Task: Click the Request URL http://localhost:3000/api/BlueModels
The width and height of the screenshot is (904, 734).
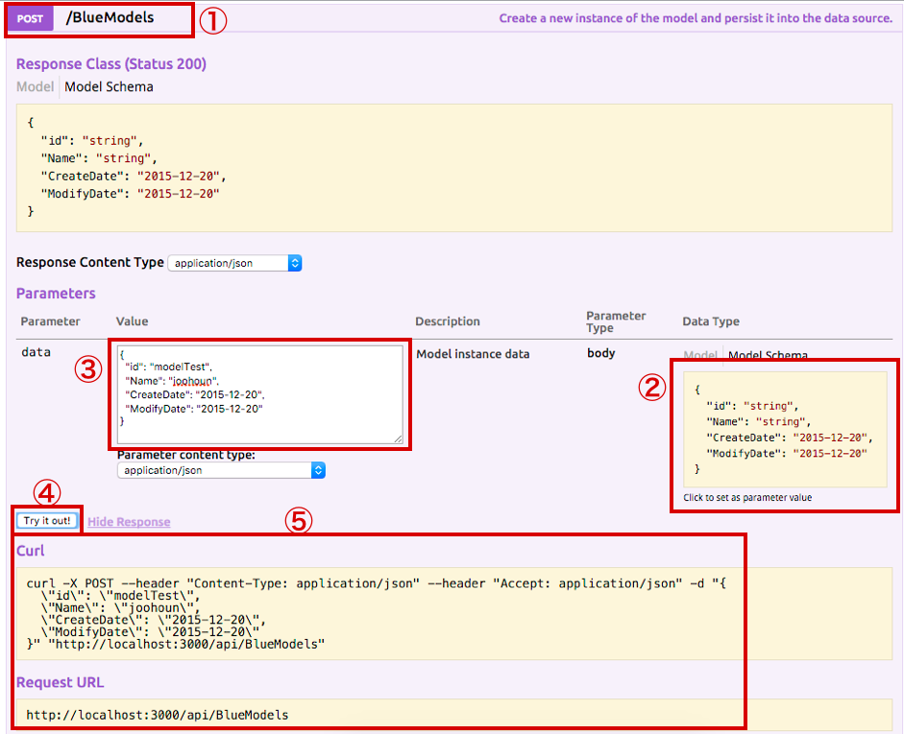Action: [158, 715]
